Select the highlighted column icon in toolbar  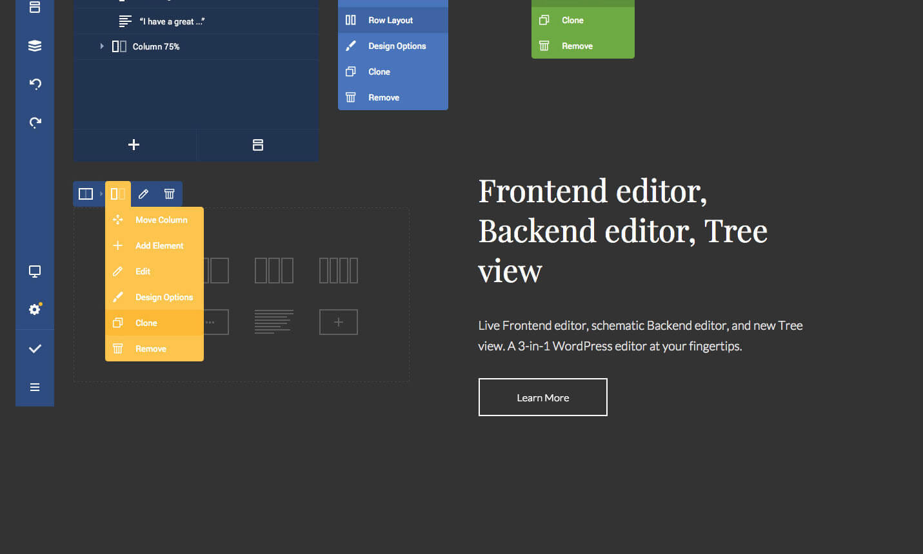coord(118,194)
